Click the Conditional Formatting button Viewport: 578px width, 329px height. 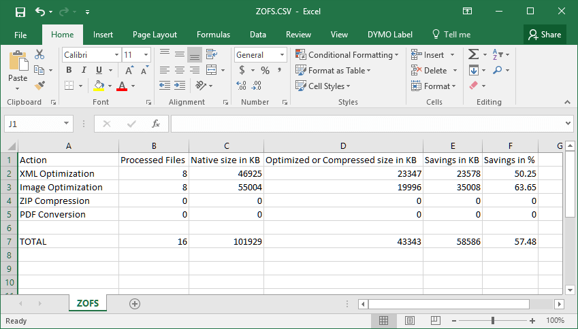(347, 55)
